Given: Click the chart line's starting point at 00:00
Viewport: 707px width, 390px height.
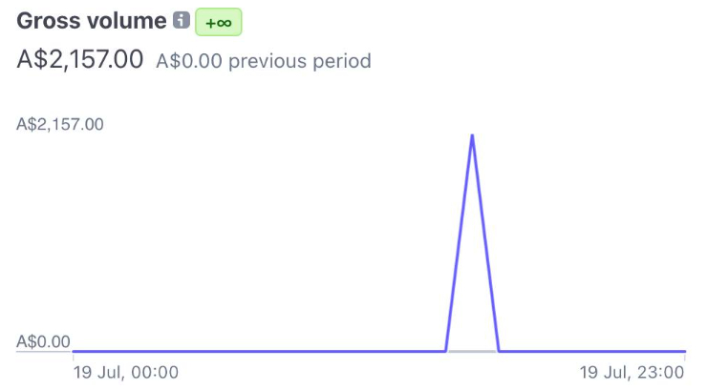Looking at the screenshot, I should pos(74,351).
